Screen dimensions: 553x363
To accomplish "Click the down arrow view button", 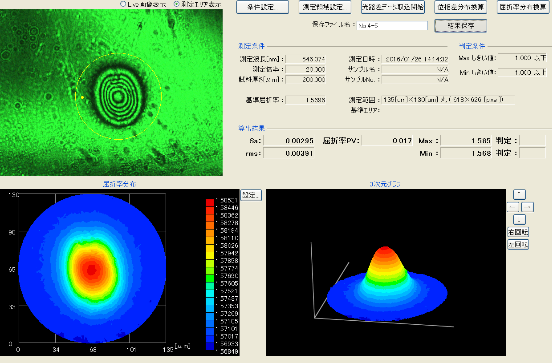I will click(519, 220).
